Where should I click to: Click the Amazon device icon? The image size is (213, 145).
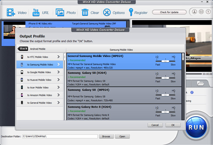(x=22, y=95)
